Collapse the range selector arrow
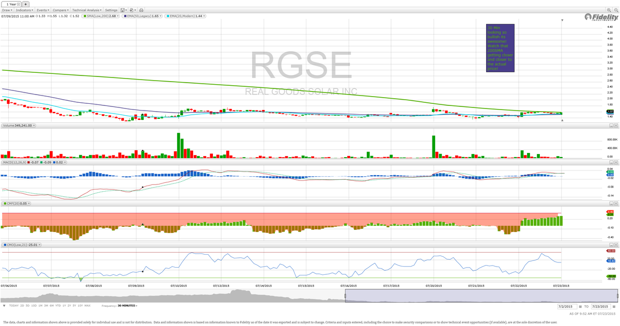This screenshot has height=326, width=620. point(4,306)
